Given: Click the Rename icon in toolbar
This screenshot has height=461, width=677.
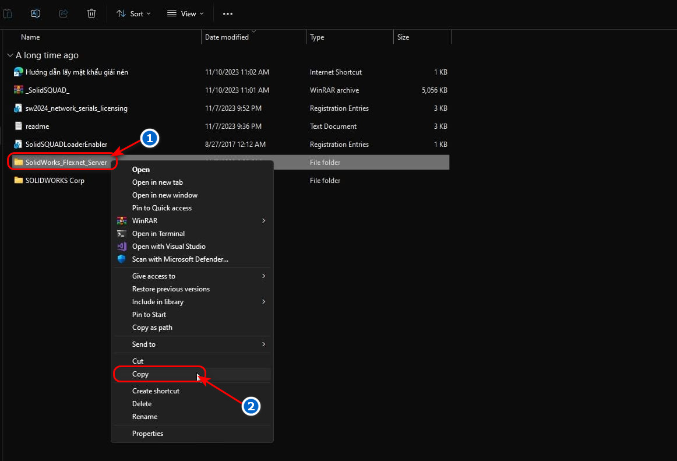Looking at the screenshot, I should click(x=36, y=13).
